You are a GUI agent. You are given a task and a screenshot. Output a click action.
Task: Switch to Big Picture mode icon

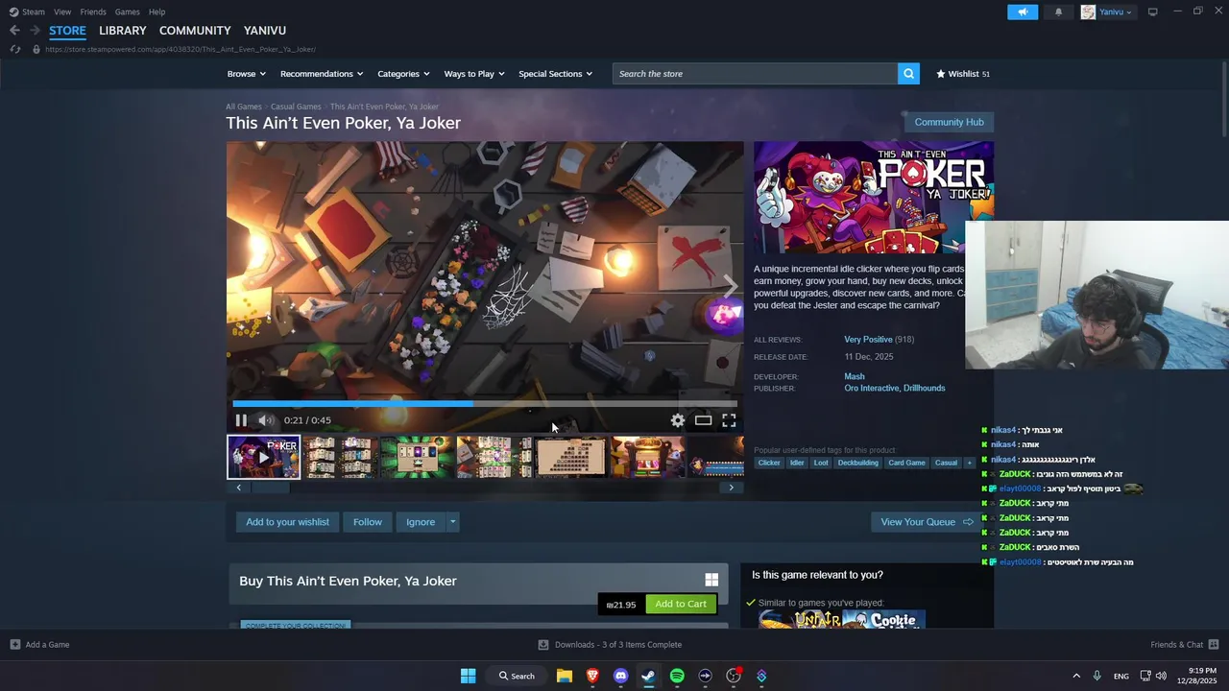click(x=1153, y=12)
